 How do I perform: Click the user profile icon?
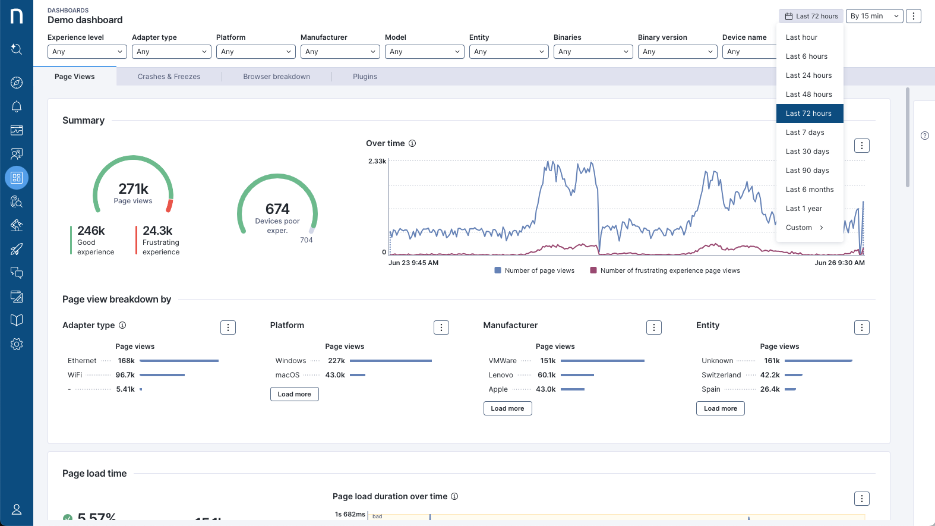[x=17, y=509]
